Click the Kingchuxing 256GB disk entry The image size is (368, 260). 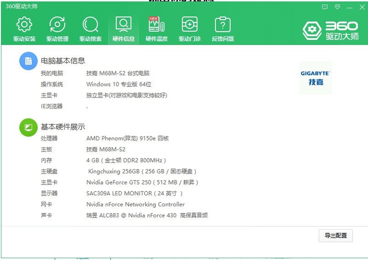pyautogui.click(x=142, y=171)
